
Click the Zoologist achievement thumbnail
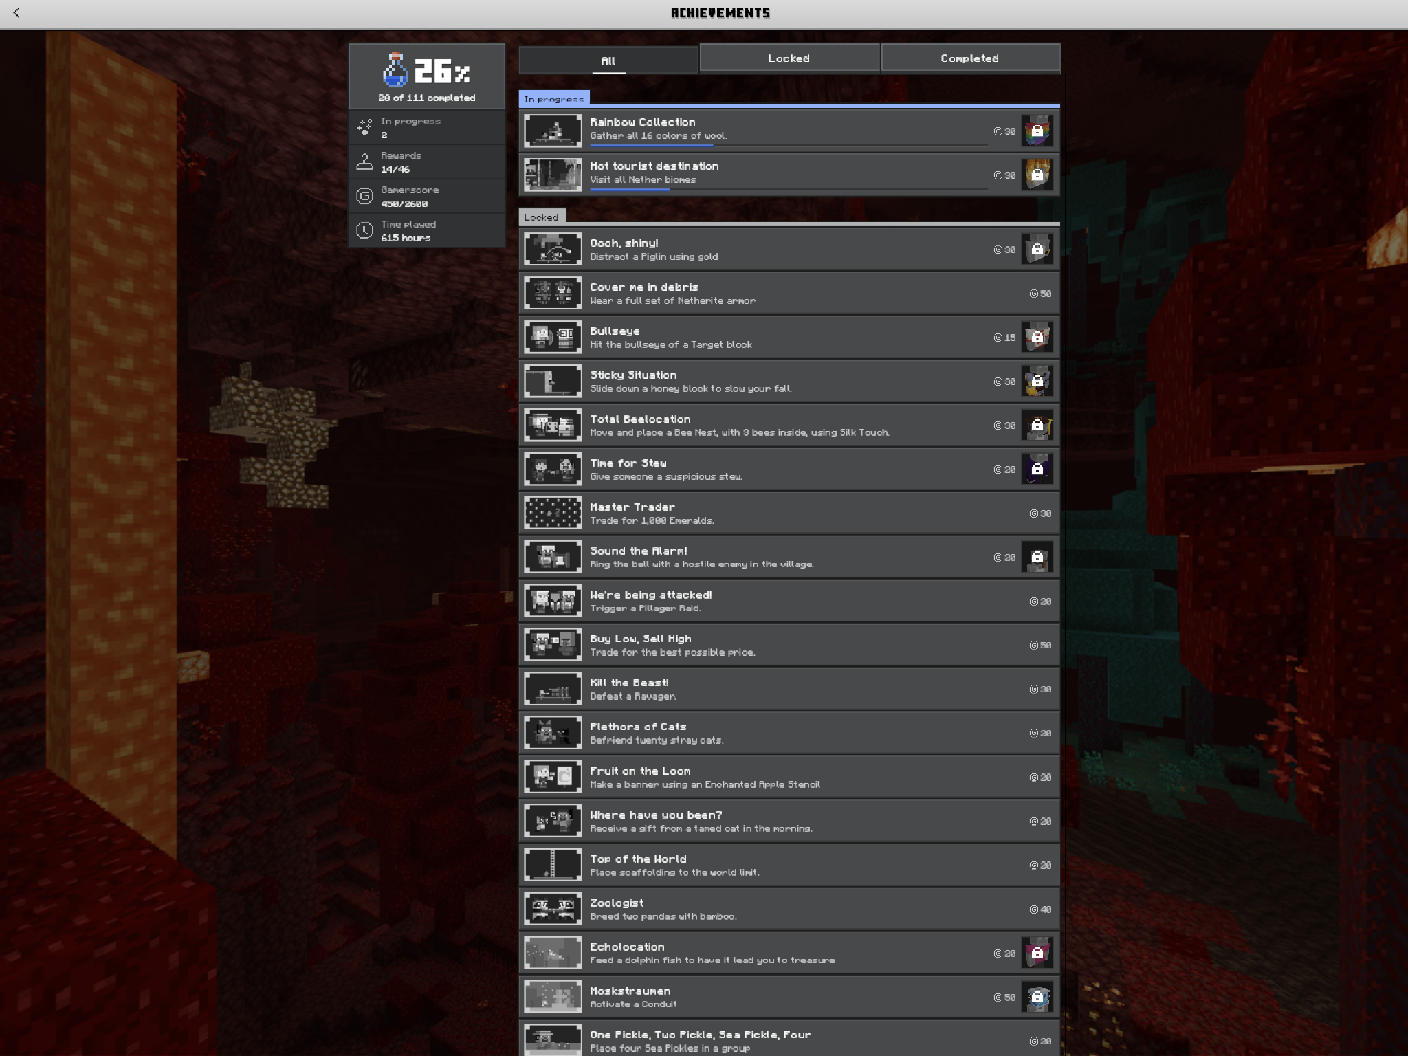(x=553, y=909)
